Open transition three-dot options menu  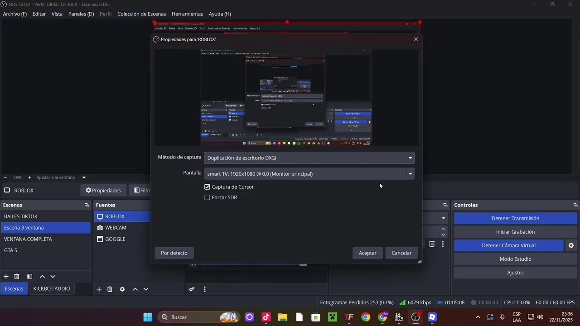point(443,244)
